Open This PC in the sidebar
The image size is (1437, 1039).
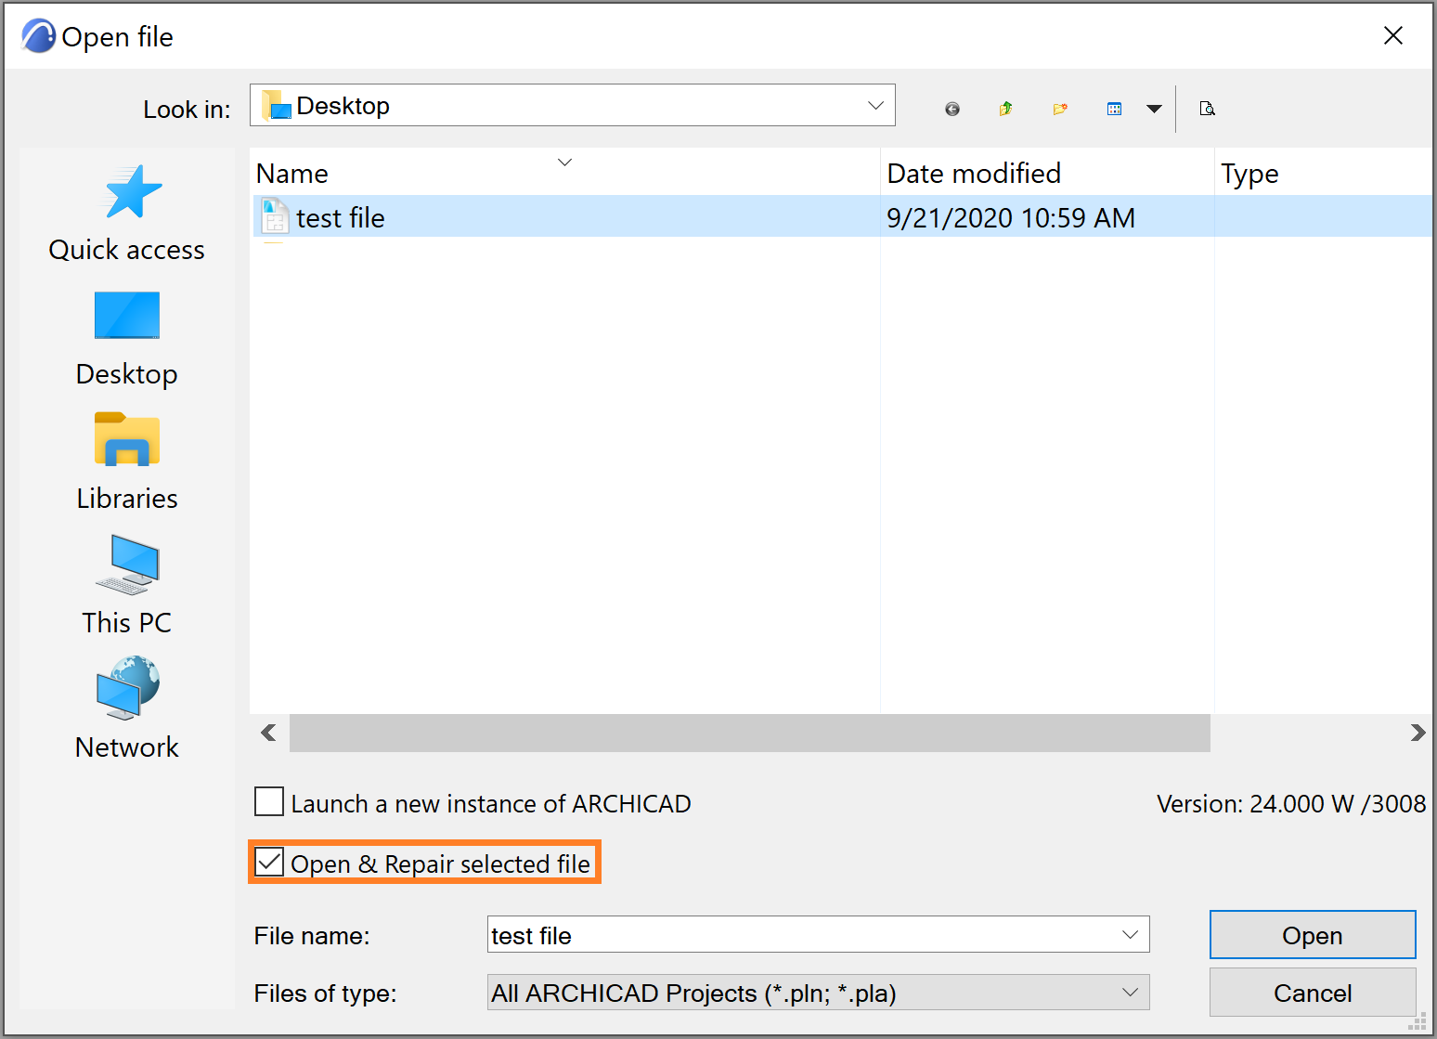(127, 585)
